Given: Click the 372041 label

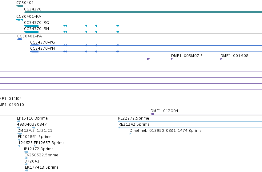Looking at the screenshot, I should point(32,161).
